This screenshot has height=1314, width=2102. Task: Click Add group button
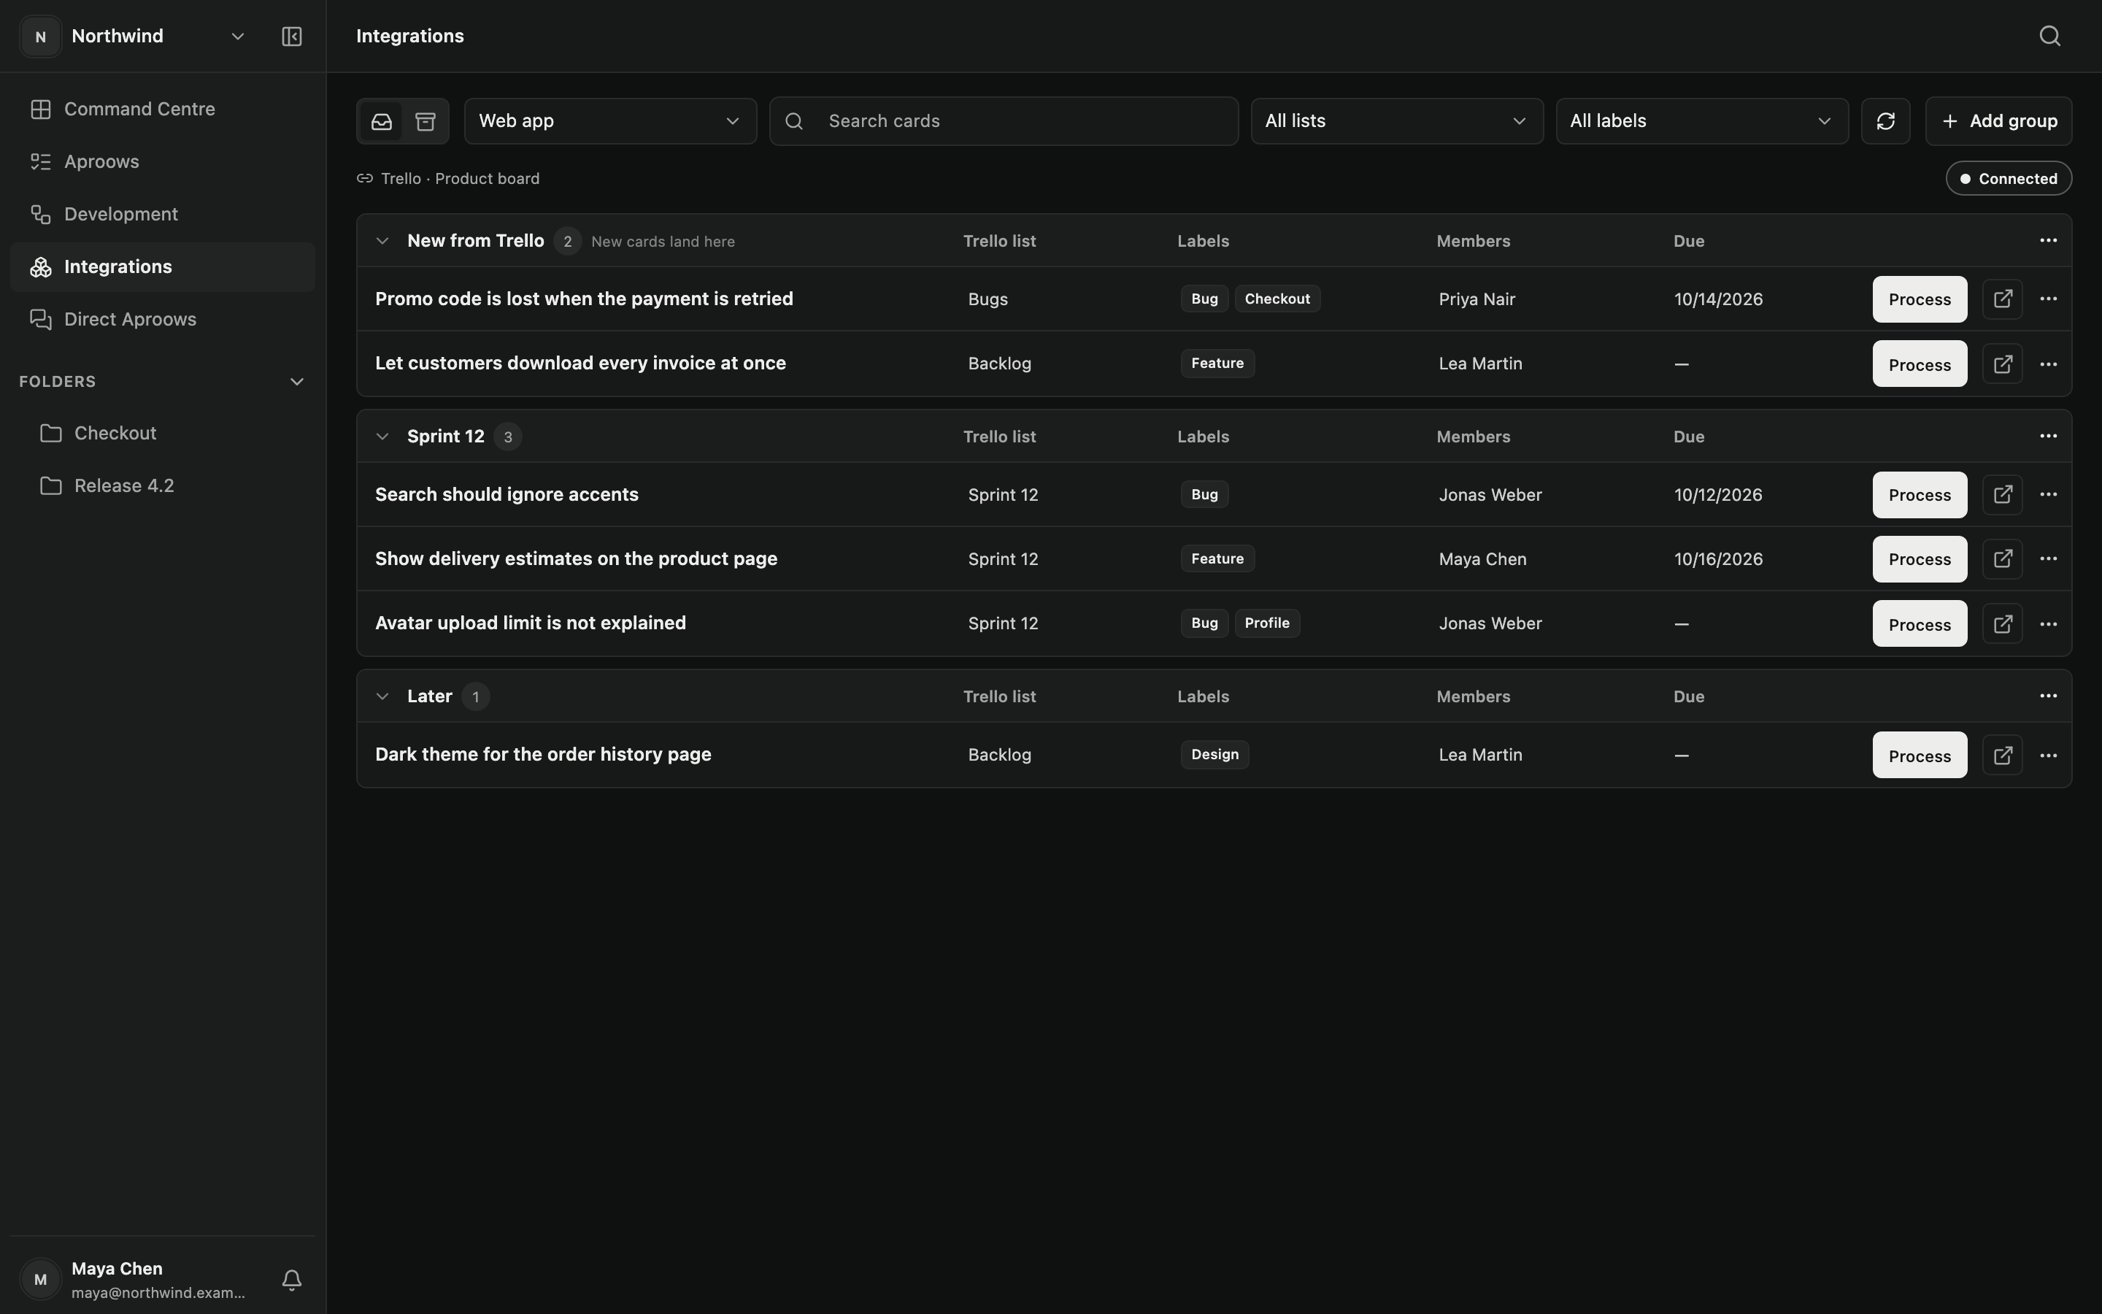click(1998, 120)
